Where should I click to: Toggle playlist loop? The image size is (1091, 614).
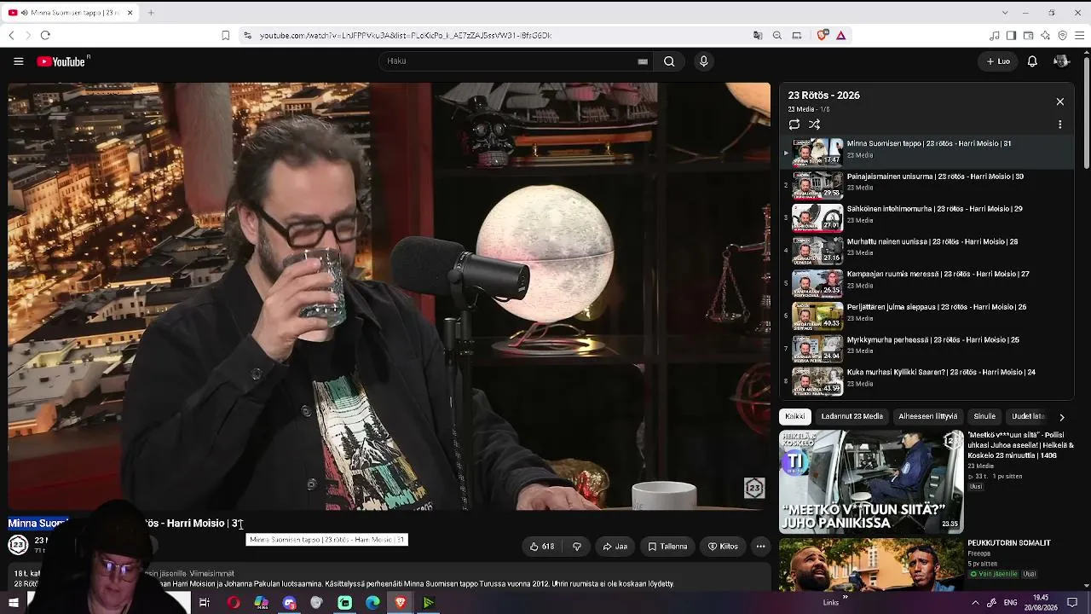(794, 125)
